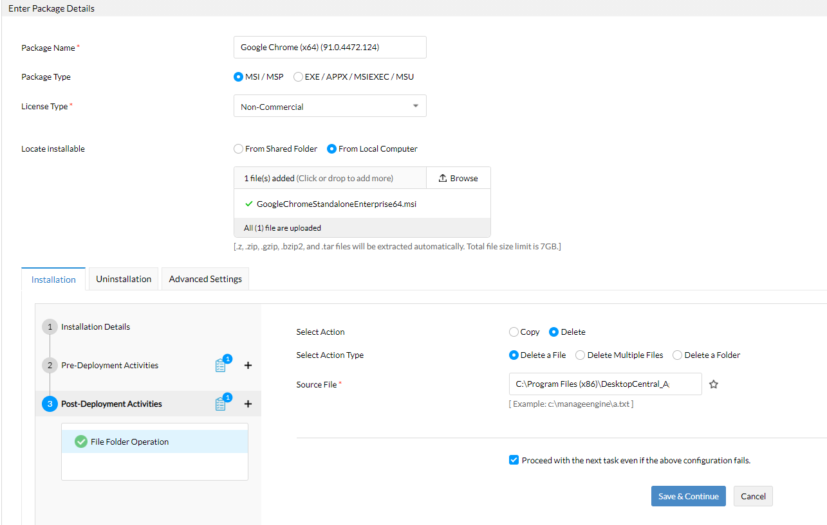Add a Pre-Deployment activity with plus icon
This screenshot has height=525, width=827.
[248, 365]
